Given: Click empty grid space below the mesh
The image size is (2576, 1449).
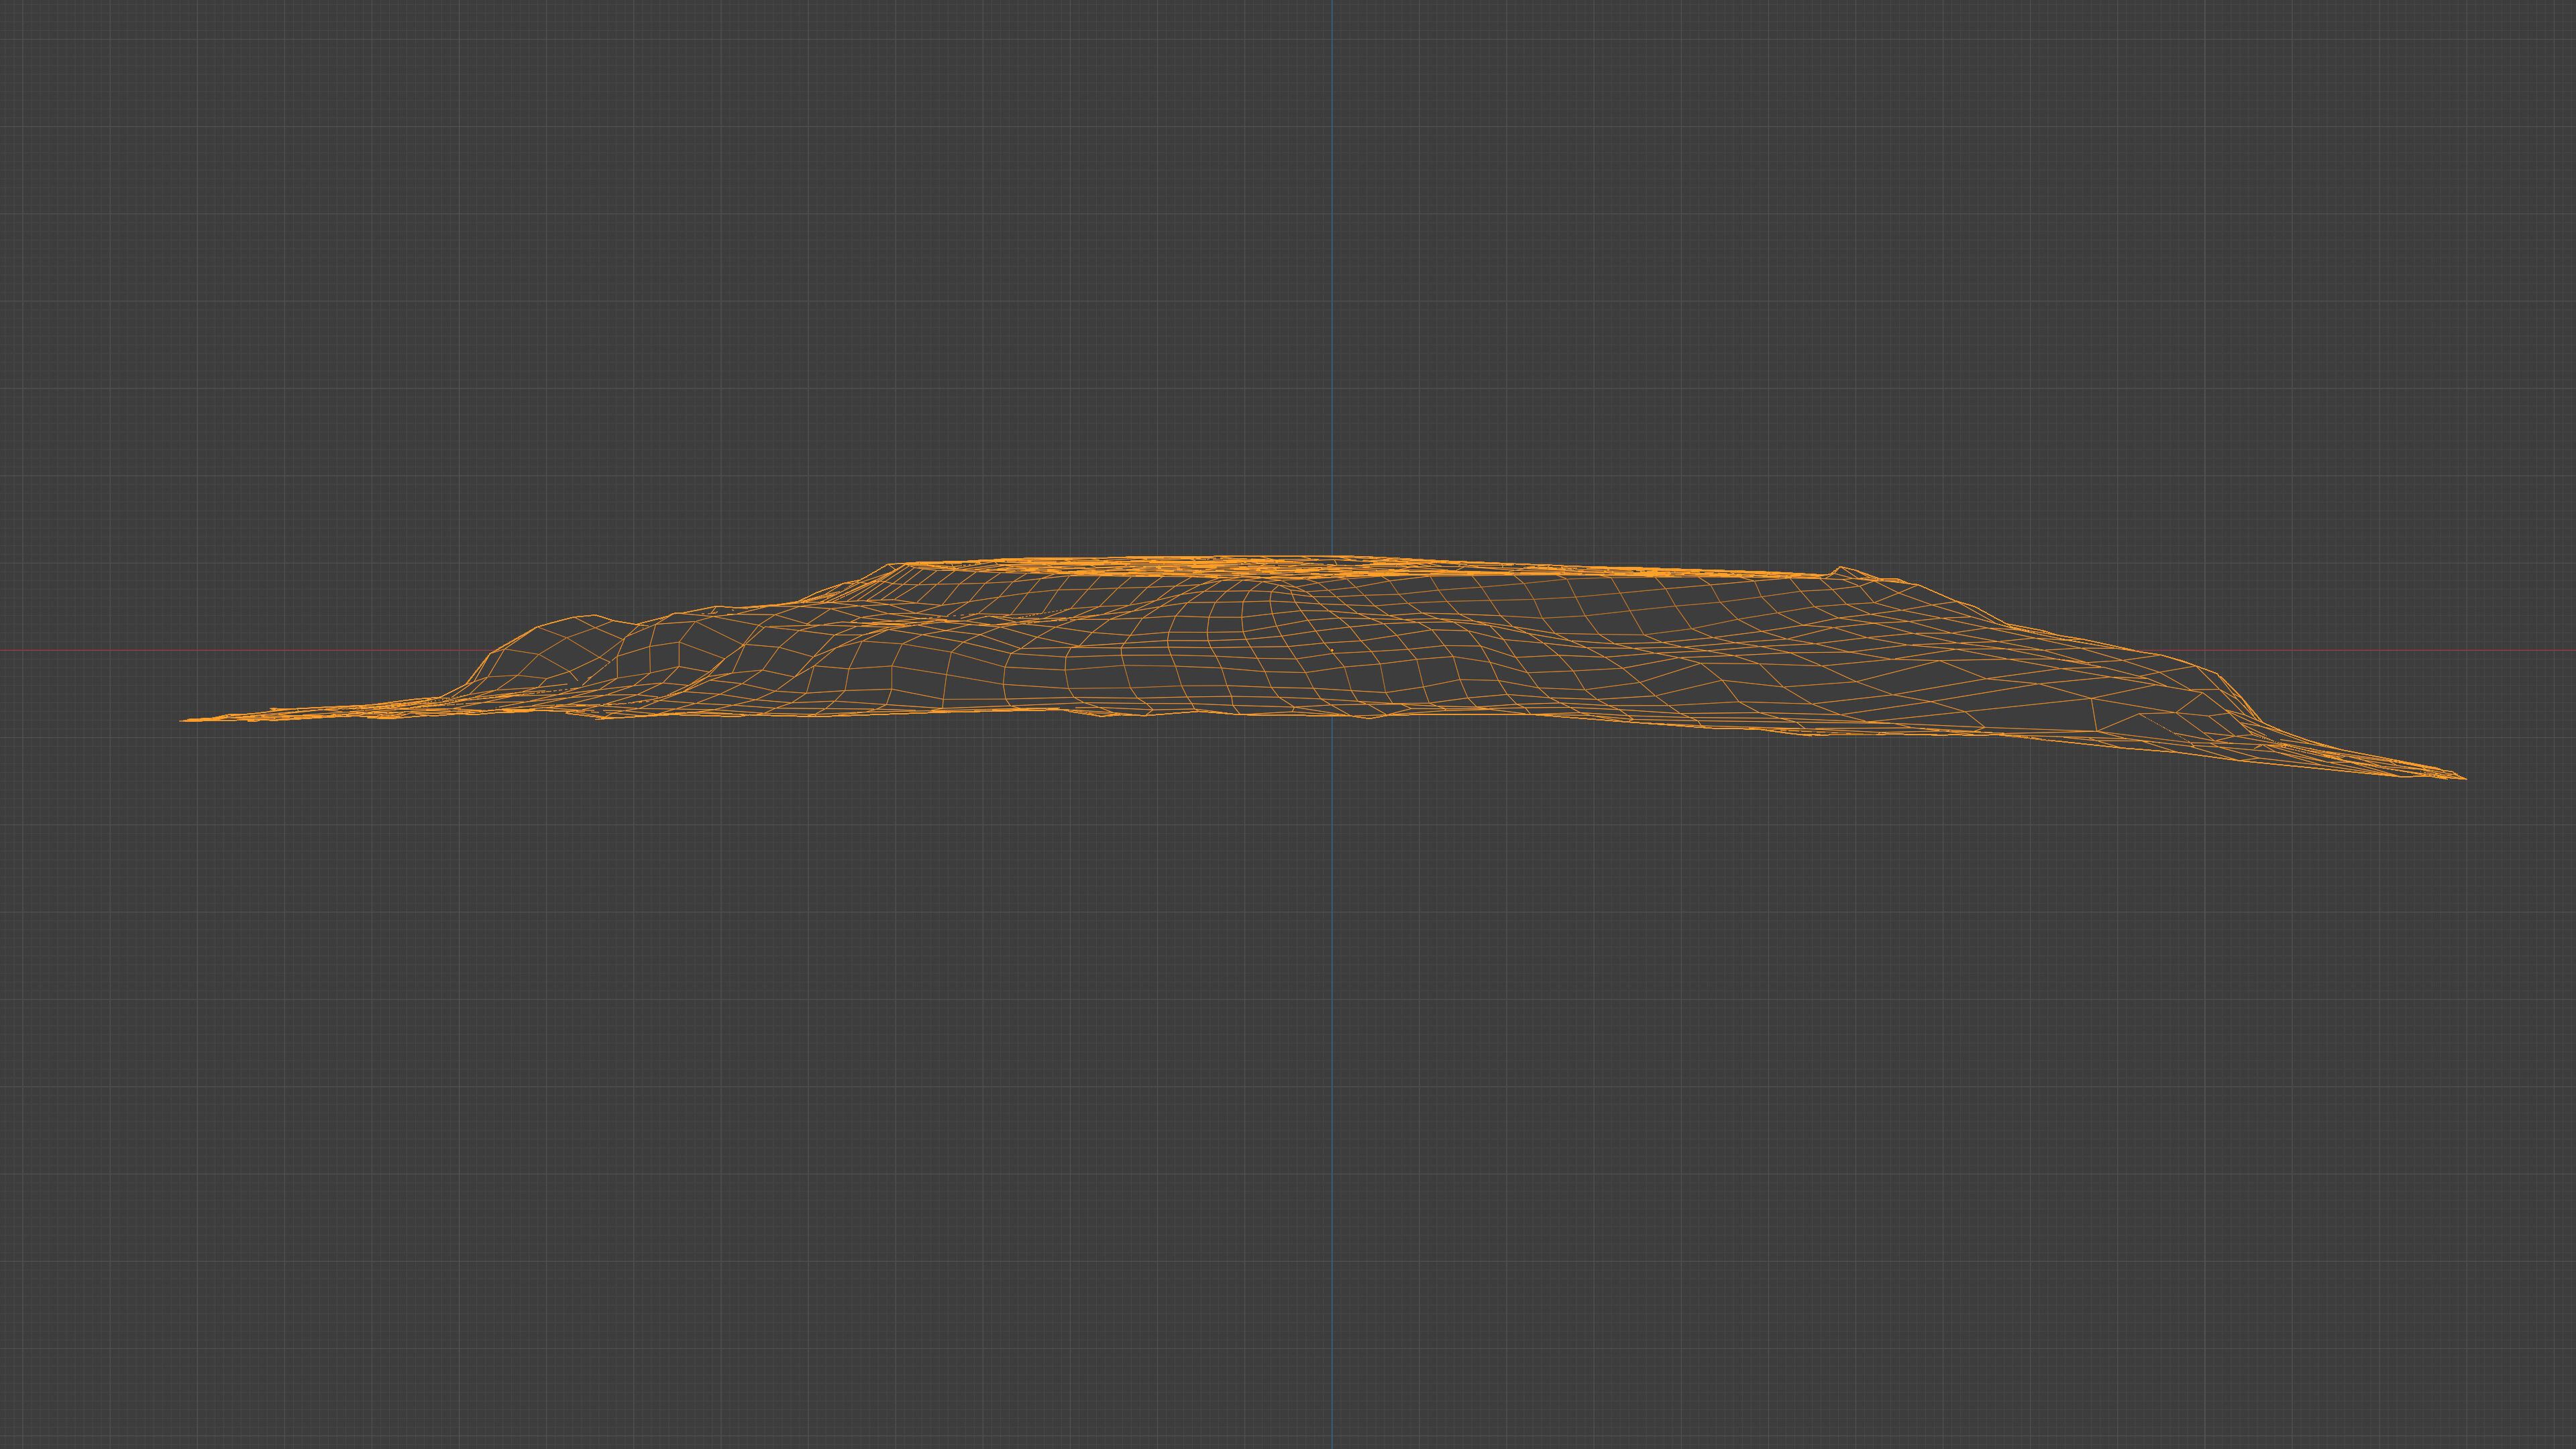Looking at the screenshot, I should click(x=900, y=1100).
